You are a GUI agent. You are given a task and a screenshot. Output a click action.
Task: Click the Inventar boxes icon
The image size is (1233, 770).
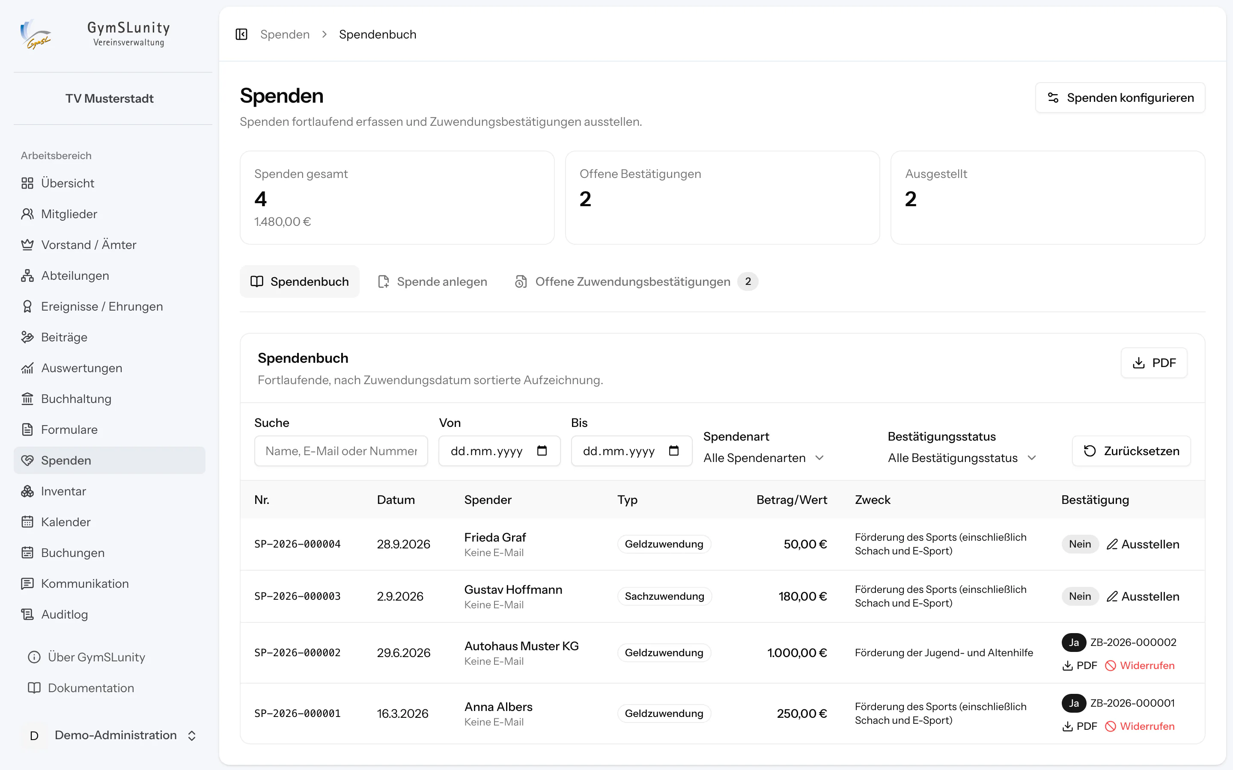27,491
